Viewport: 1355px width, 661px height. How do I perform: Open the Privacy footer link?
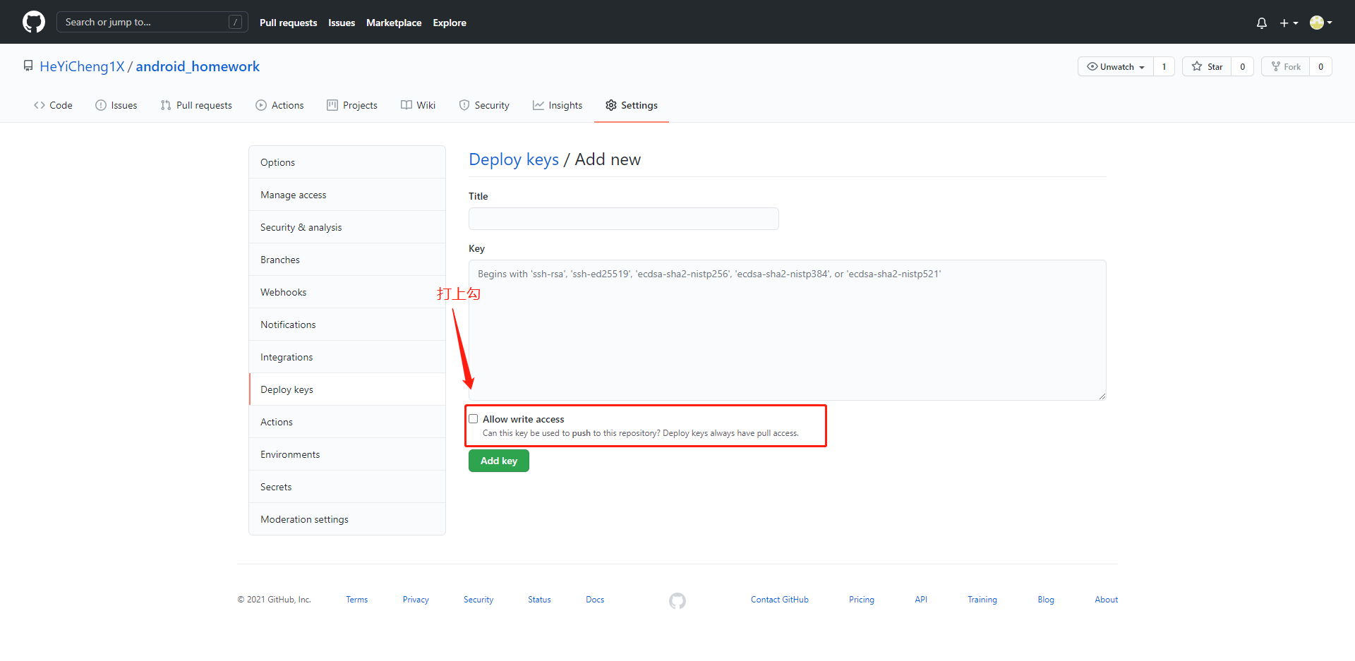pyautogui.click(x=416, y=600)
